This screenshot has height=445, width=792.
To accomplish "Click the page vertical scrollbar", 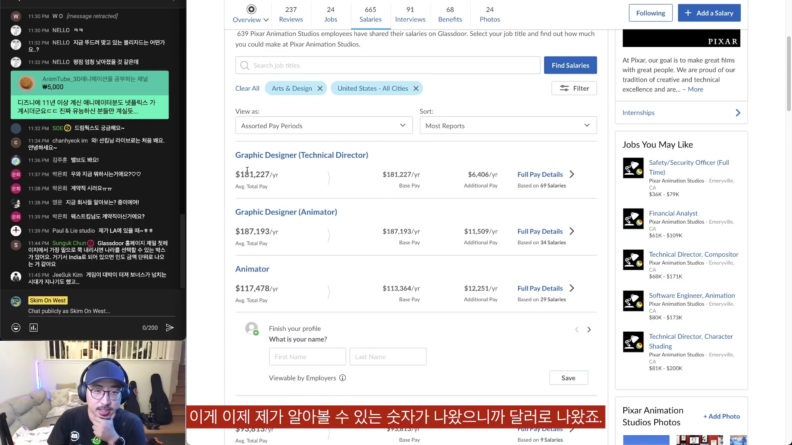I will coord(789,74).
